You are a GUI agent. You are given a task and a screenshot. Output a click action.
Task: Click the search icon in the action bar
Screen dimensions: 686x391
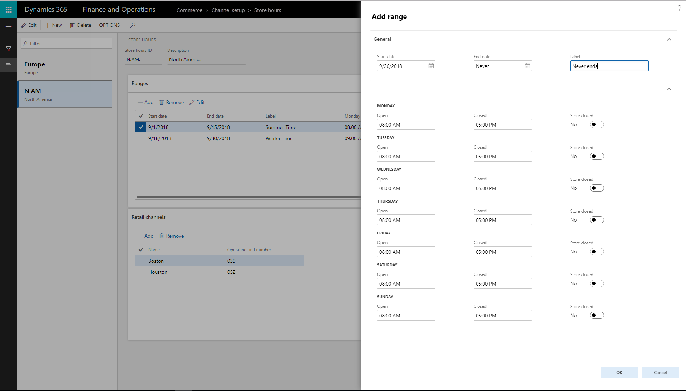pyautogui.click(x=132, y=25)
